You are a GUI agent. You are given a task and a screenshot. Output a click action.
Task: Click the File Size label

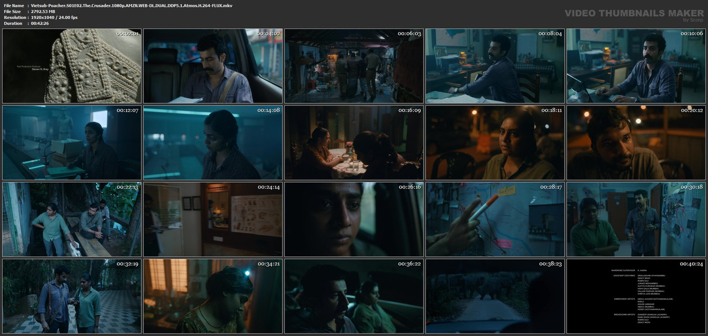pyautogui.click(x=12, y=12)
